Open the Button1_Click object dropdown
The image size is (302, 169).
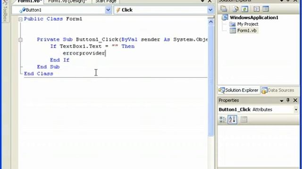coord(296,109)
